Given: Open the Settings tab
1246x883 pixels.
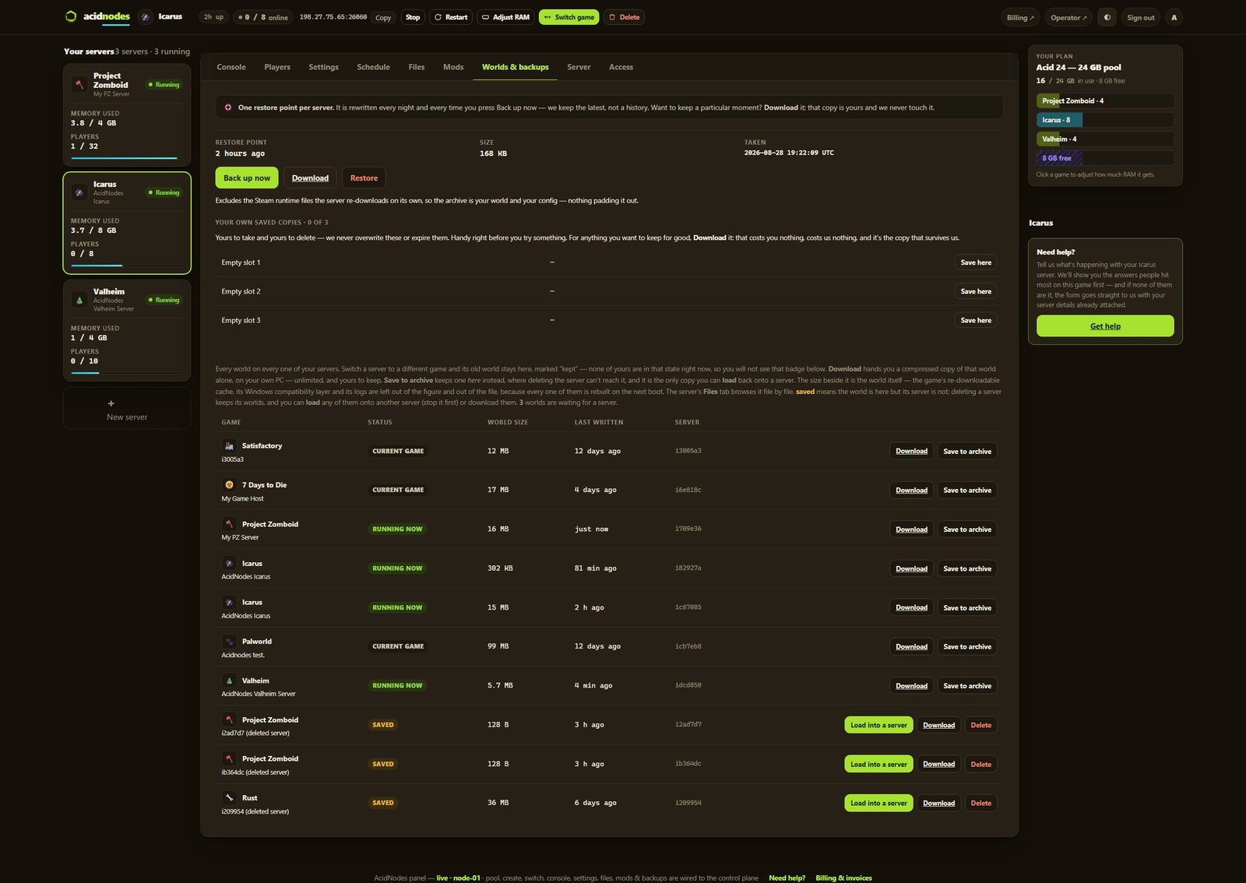Looking at the screenshot, I should click(324, 67).
